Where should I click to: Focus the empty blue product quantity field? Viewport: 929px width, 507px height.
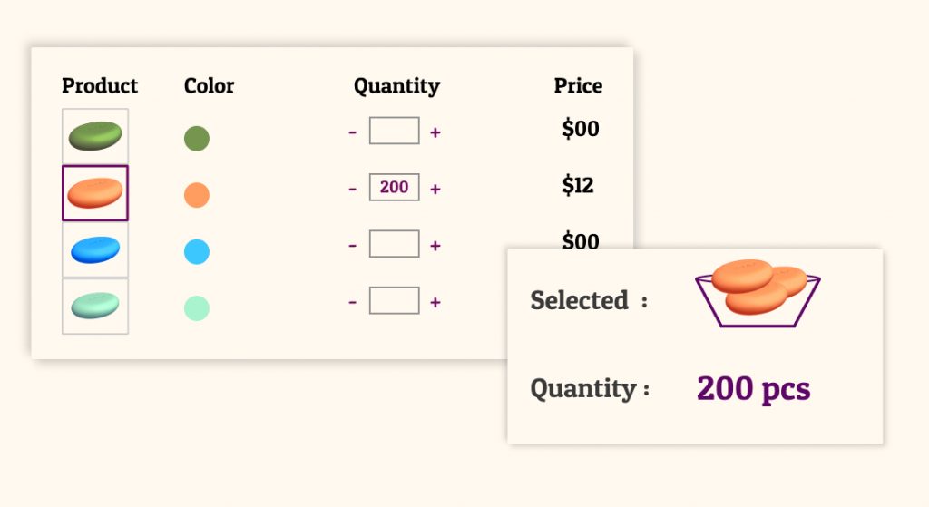point(395,243)
